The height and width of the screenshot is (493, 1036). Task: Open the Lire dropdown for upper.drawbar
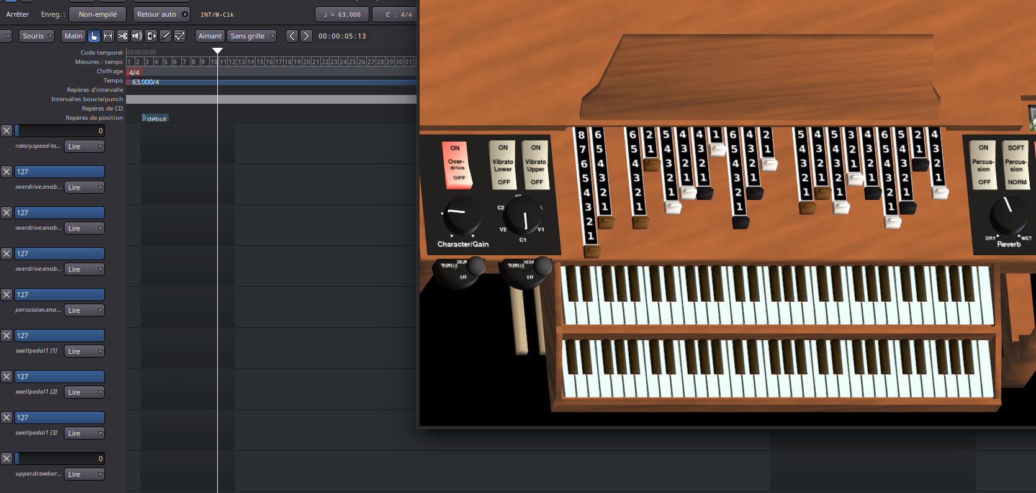click(84, 474)
